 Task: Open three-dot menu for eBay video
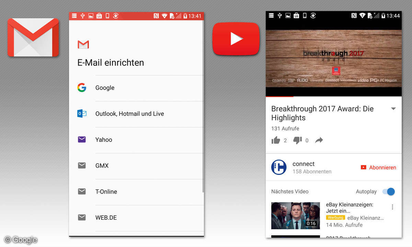click(x=392, y=207)
